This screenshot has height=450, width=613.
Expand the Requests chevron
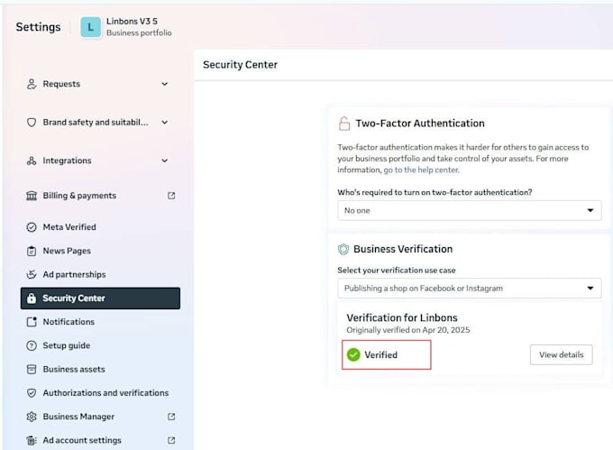tap(165, 84)
